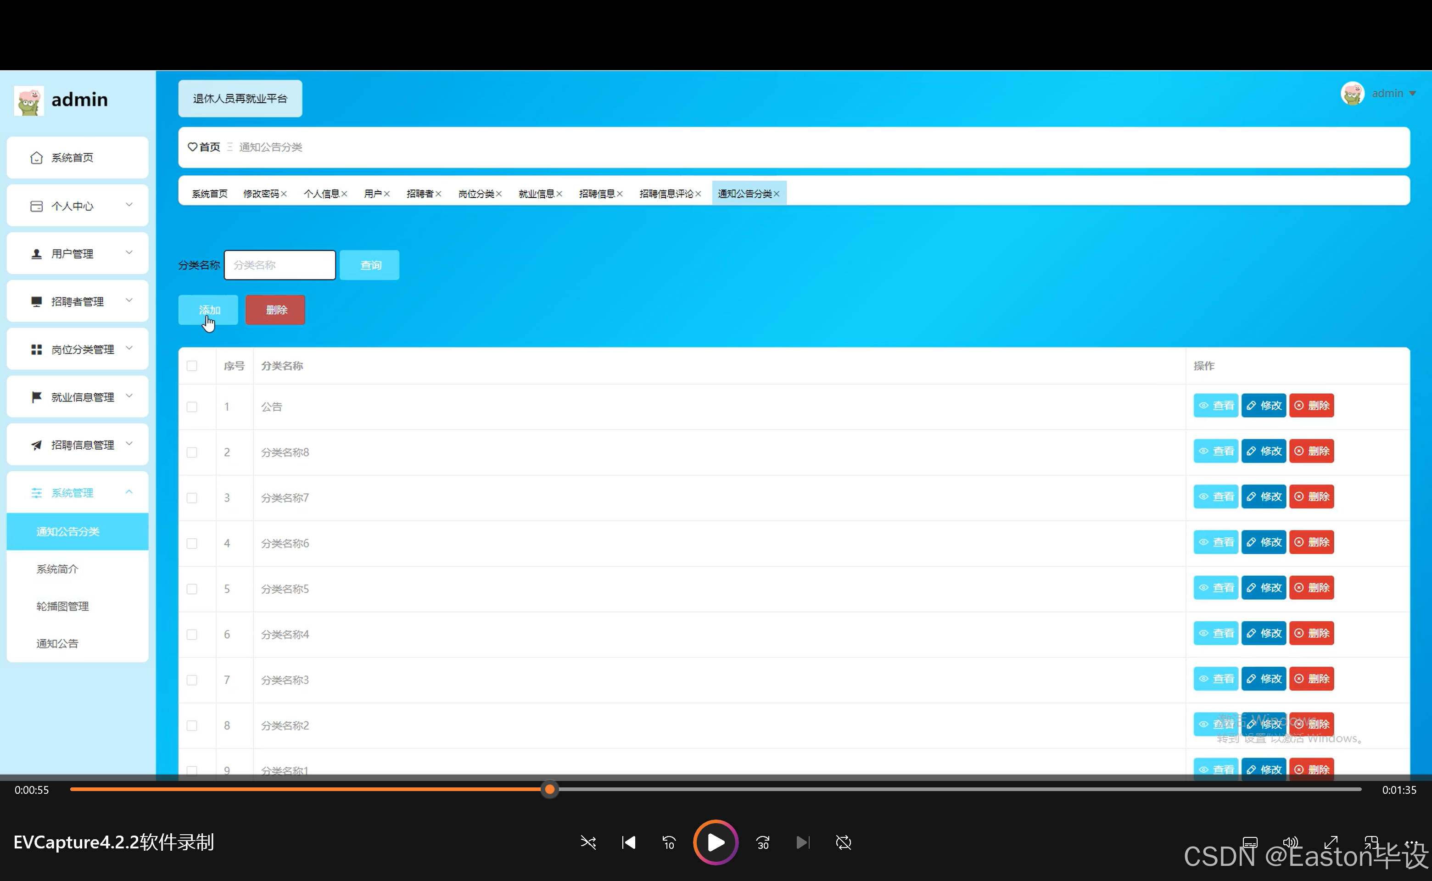Check the box for row 分类名称8
The width and height of the screenshot is (1432, 881).
coord(192,452)
